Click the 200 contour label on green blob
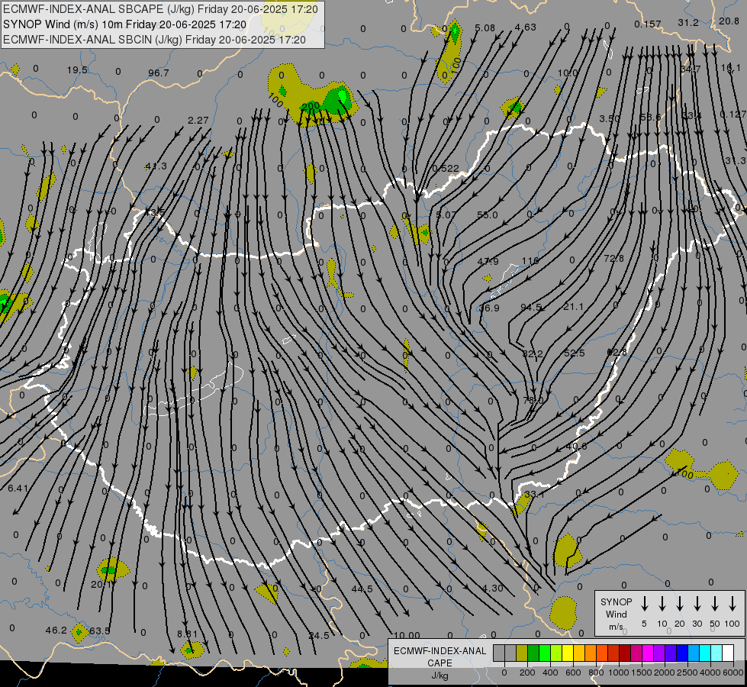Viewport: 747px width, 687px height. 311,106
